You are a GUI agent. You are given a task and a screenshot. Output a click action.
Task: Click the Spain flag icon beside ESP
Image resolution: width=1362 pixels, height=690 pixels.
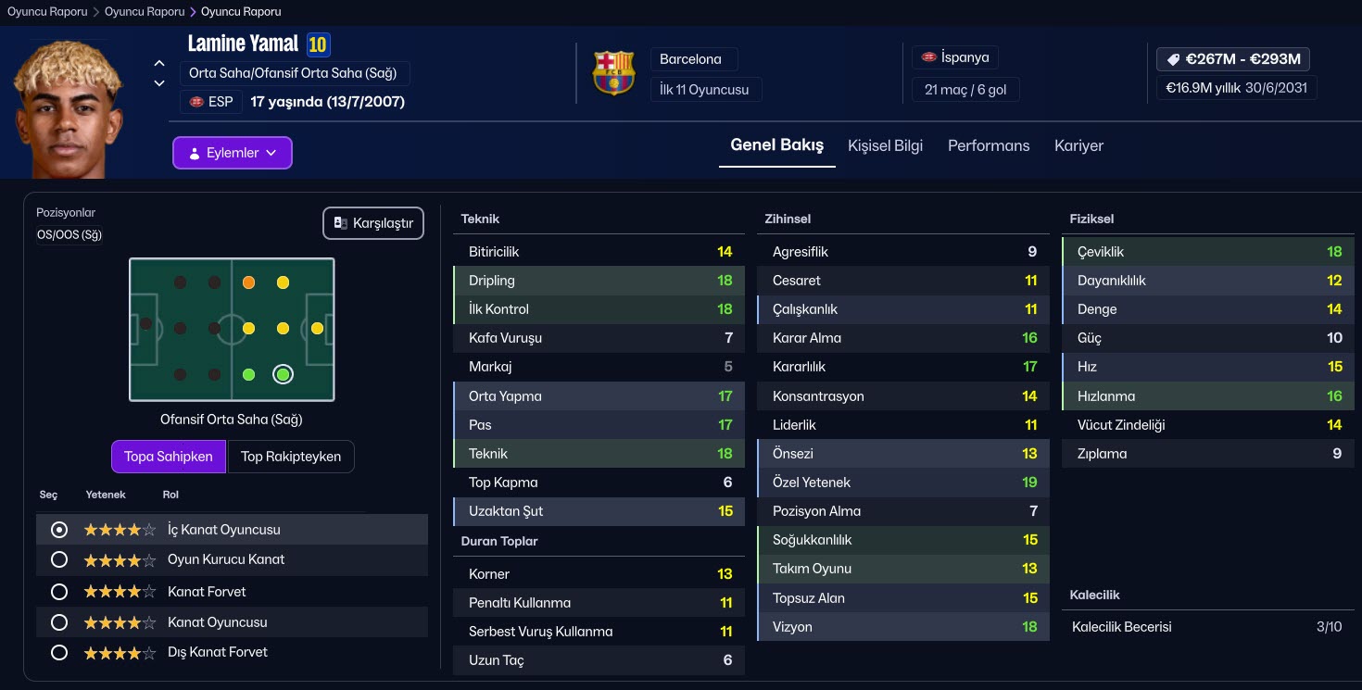[x=196, y=102]
